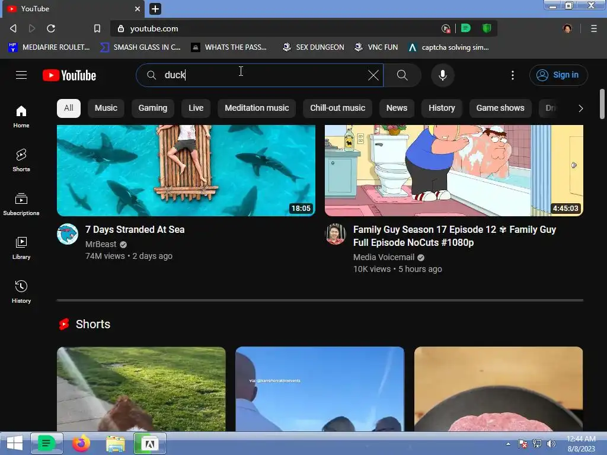Select the All filter chip
Image resolution: width=607 pixels, height=455 pixels.
pos(69,108)
